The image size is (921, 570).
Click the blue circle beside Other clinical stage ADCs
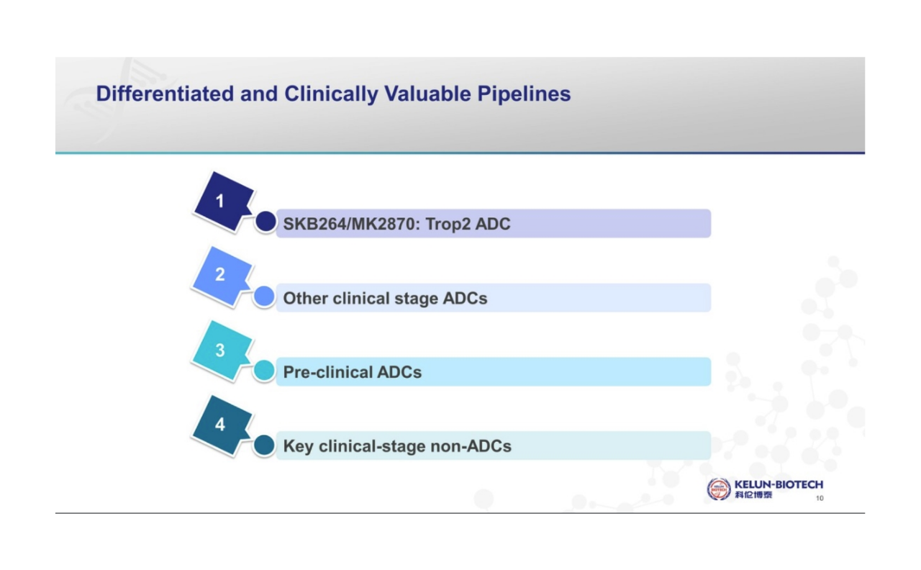click(265, 297)
